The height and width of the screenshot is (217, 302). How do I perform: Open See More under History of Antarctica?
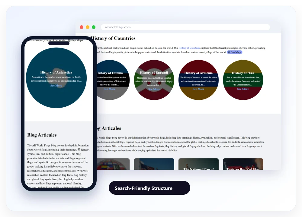point(56,86)
